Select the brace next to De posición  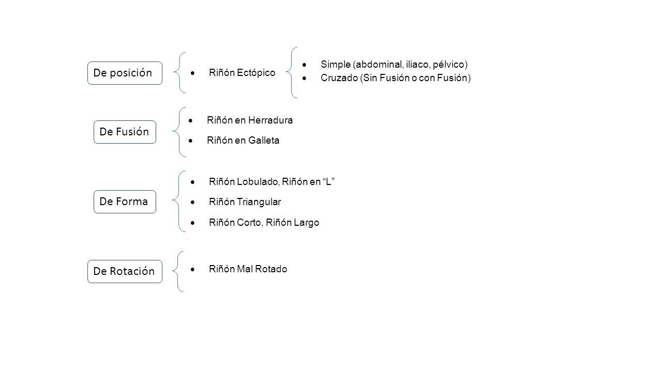point(180,72)
